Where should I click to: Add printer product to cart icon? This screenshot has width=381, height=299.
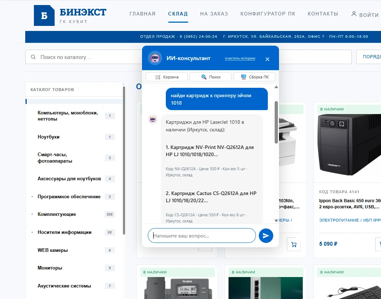[x=294, y=244]
